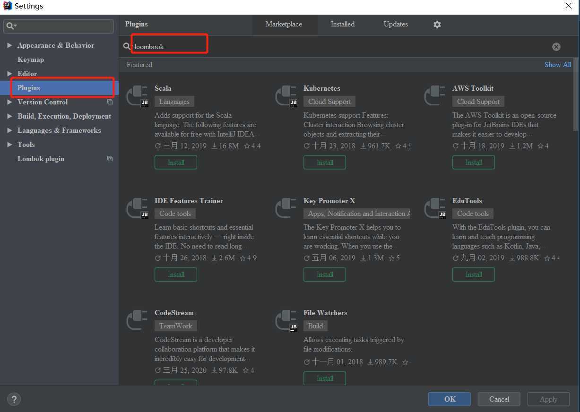Expand the Version Control node
Image resolution: width=580 pixels, height=412 pixels.
9,102
